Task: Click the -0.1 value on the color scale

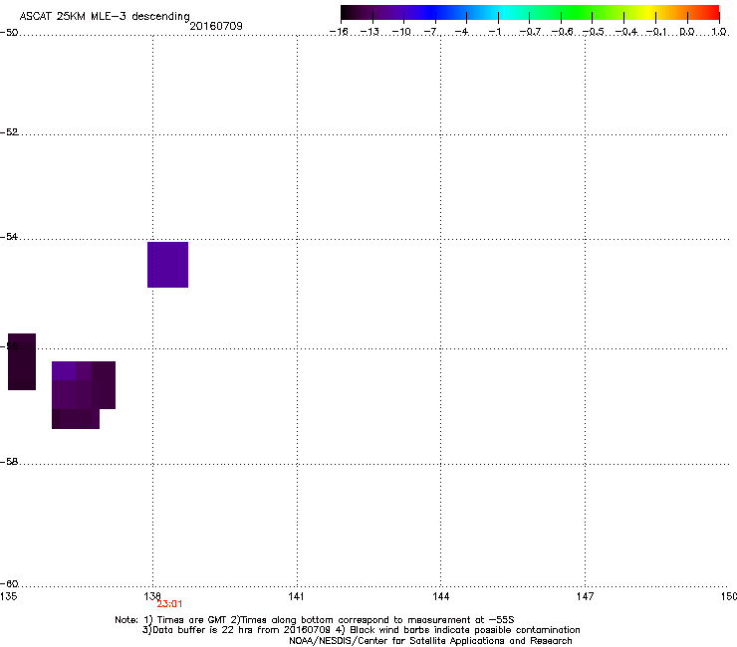Action: 656,32
